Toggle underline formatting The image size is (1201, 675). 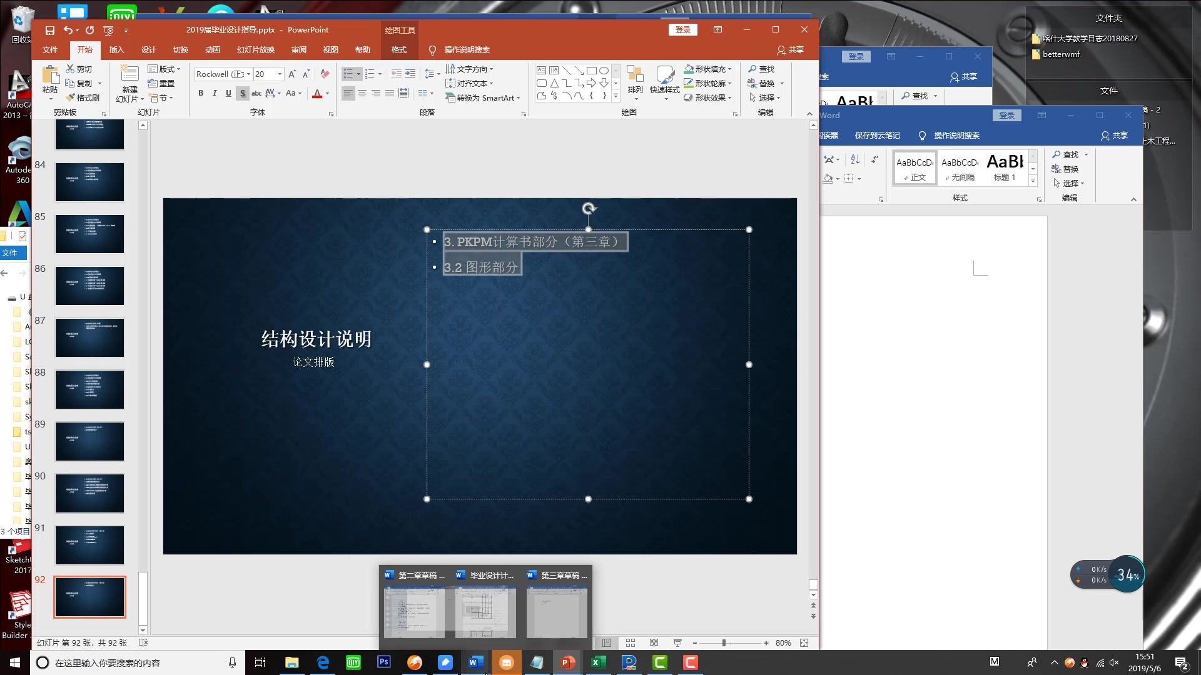click(228, 93)
